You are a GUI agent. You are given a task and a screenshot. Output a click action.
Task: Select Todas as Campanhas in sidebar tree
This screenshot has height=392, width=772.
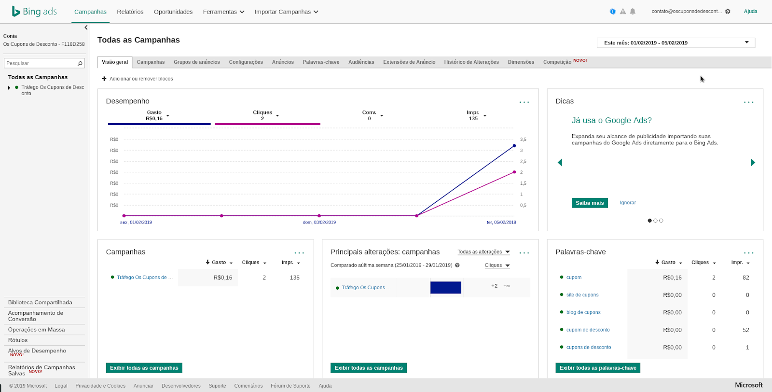[38, 77]
